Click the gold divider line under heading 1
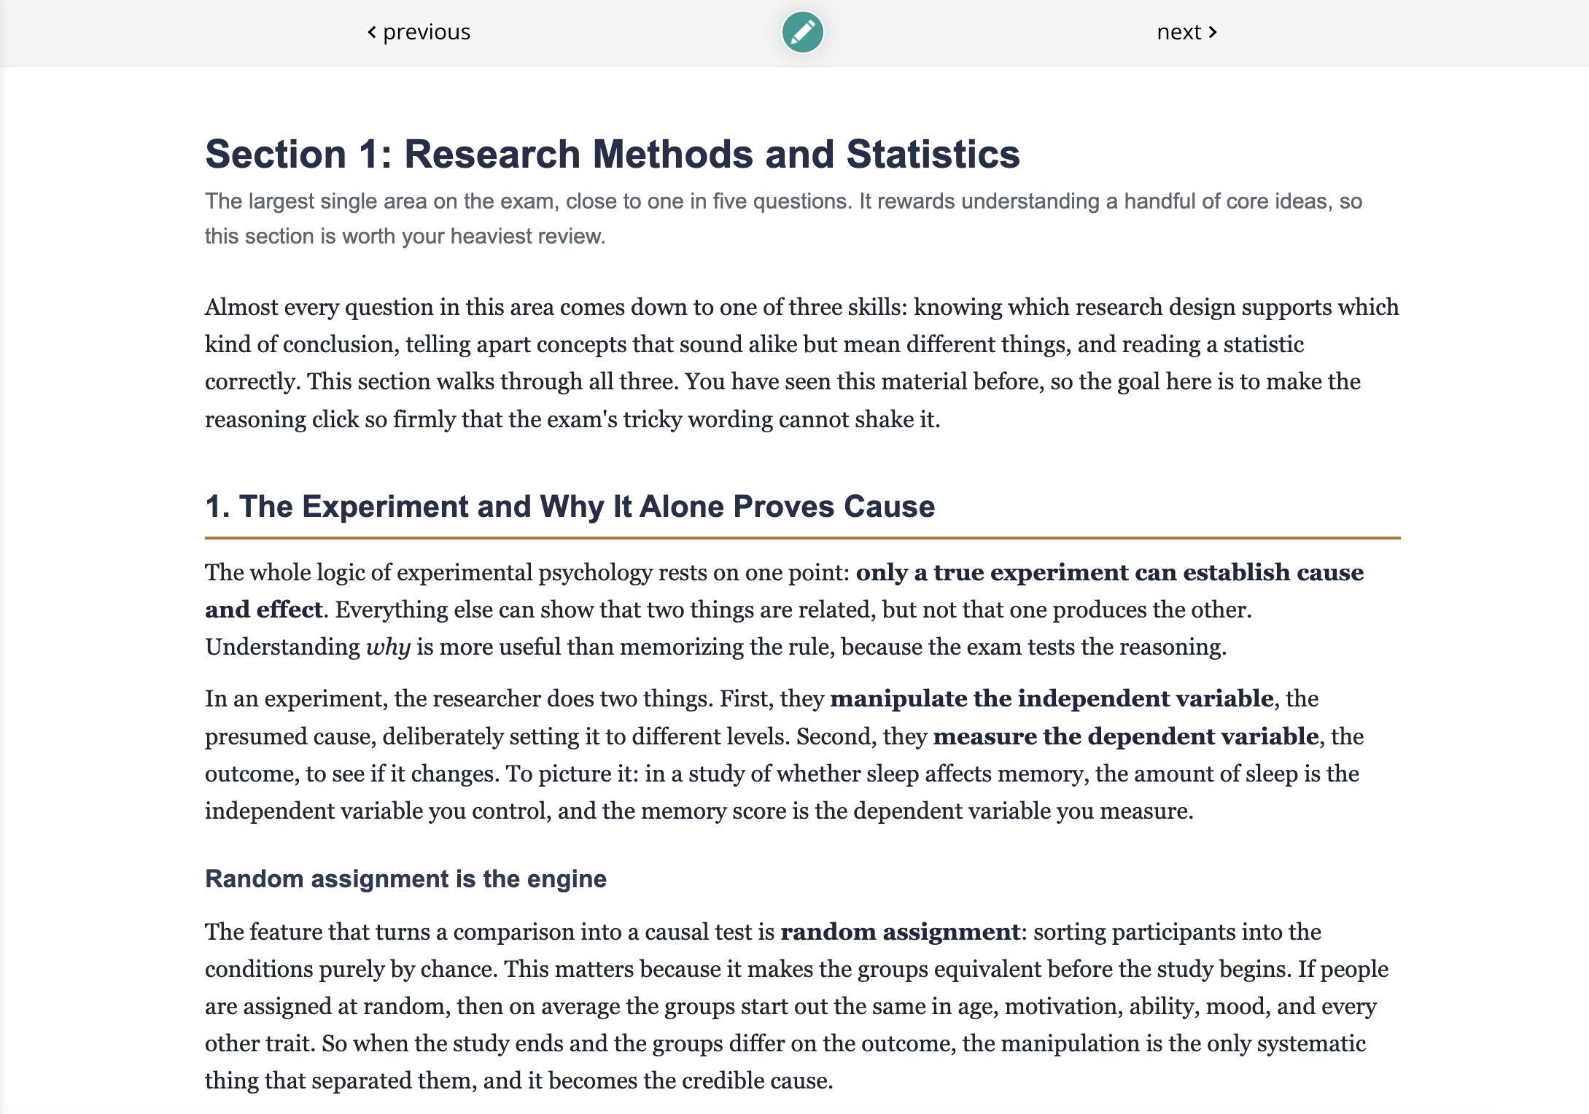The height and width of the screenshot is (1114, 1589). [x=802, y=538]
